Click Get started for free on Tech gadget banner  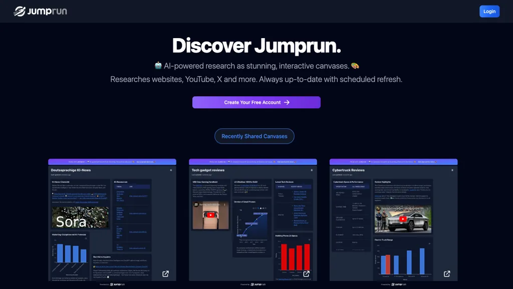click(287, 162)
